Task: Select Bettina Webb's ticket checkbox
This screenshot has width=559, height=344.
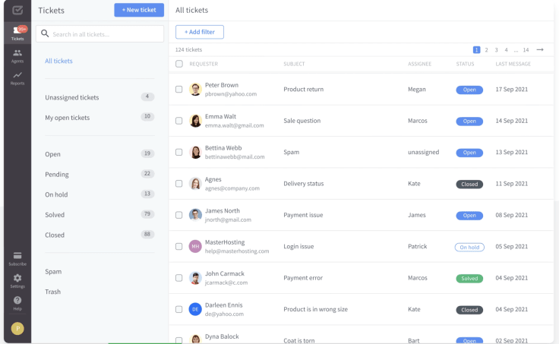Action: (x=179, y=152)
